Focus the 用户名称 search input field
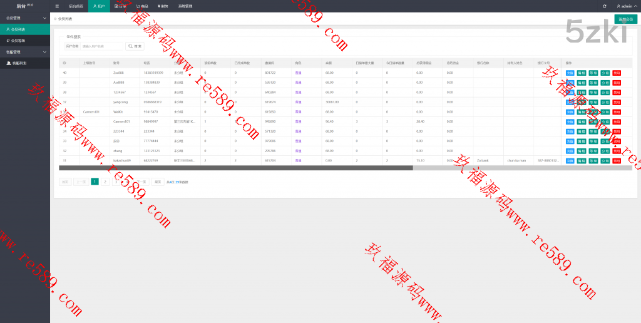641x323 pixels. point(102,46)
